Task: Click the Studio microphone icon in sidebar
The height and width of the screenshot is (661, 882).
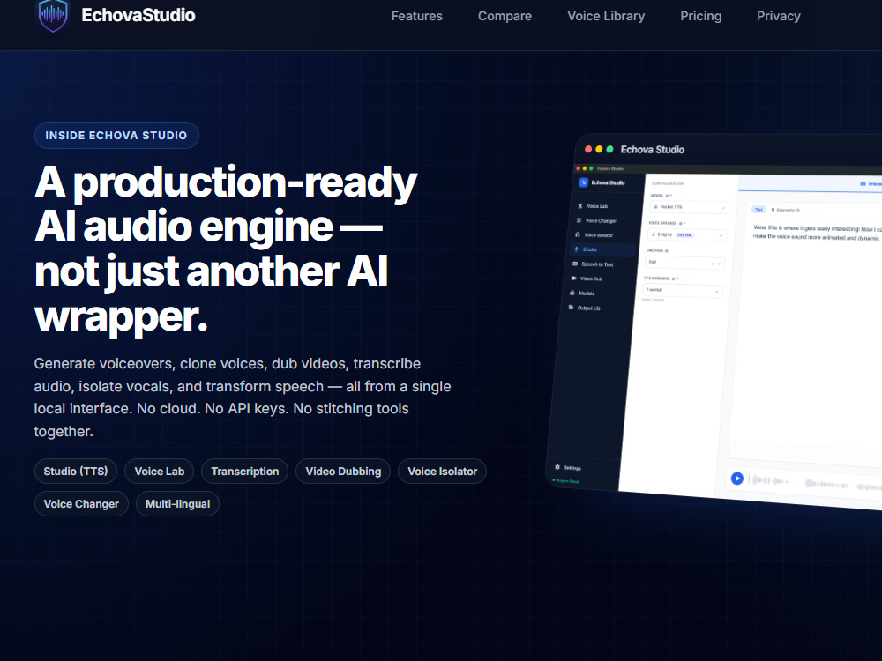Action: (576, 249)
